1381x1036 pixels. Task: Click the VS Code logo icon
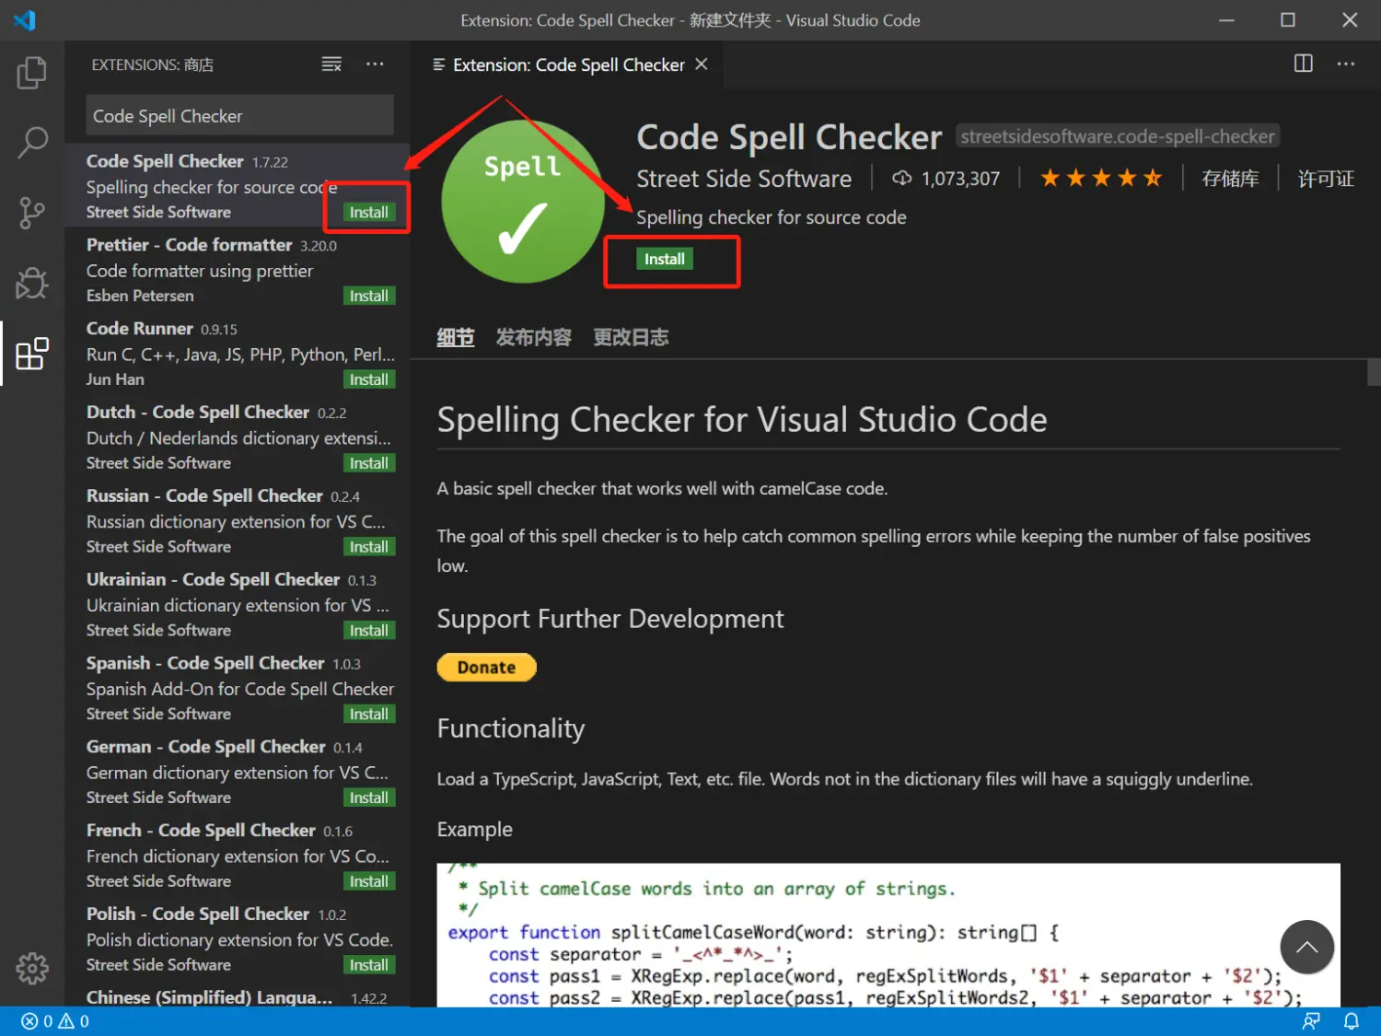coord(25,19)
